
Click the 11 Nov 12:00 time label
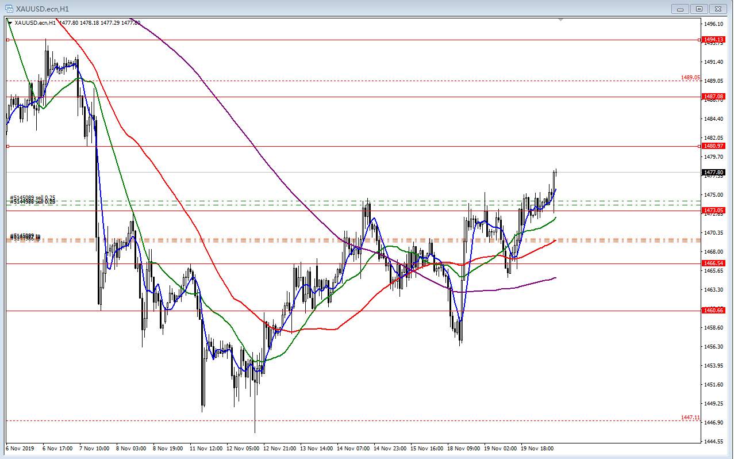click(x=206, y=447)
